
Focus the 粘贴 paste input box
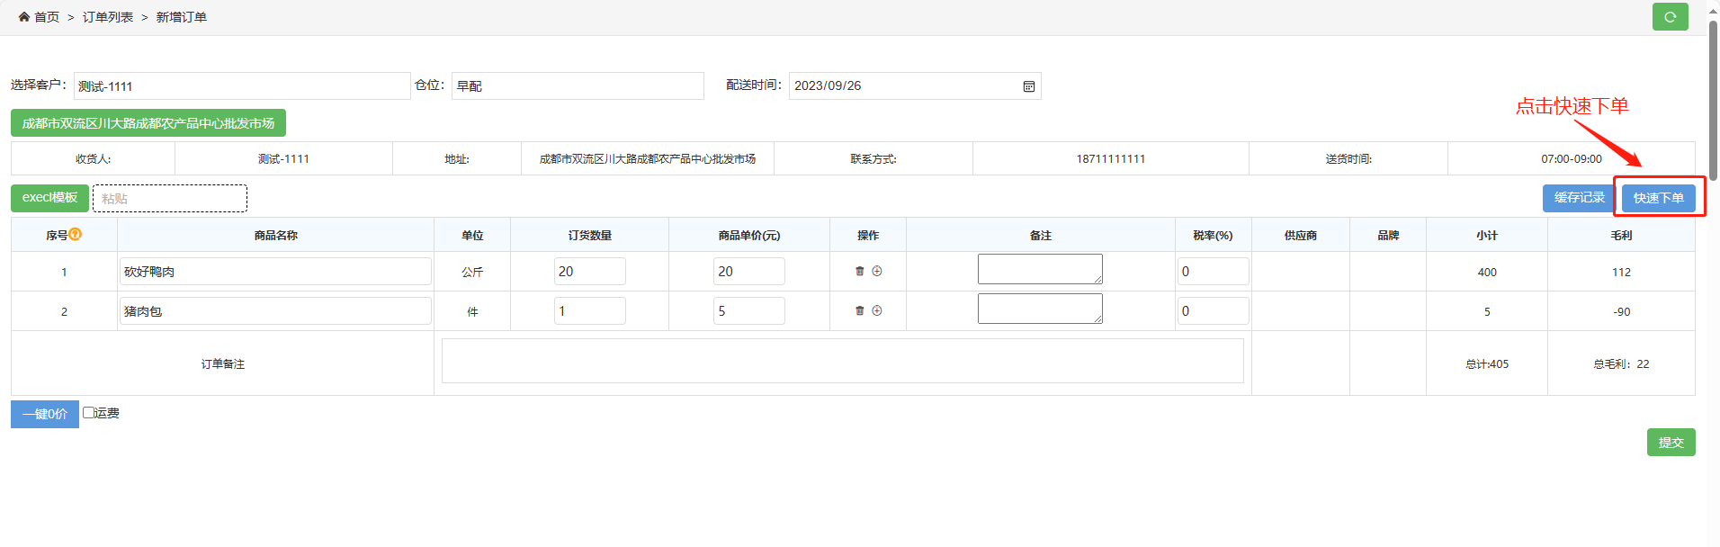170,199
